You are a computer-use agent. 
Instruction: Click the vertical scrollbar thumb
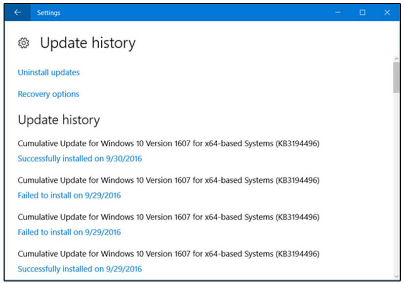[x=396, y=77]
